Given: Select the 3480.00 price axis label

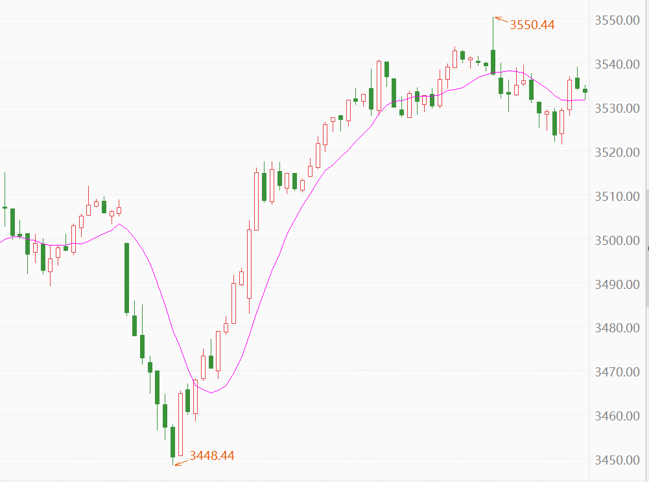Looking at the screenshot, I should click(617, 328).
